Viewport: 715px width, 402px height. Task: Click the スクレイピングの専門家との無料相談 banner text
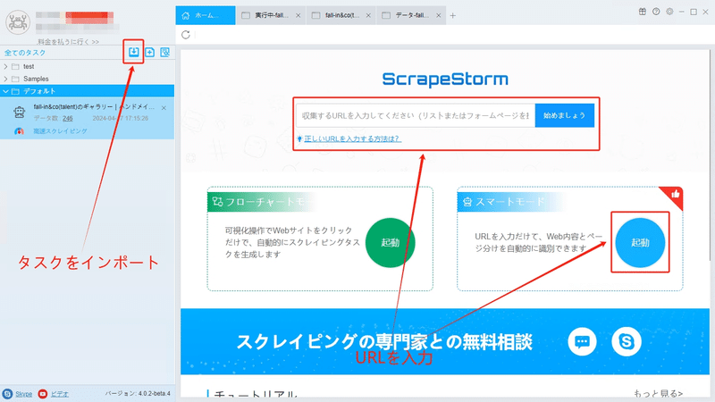pyautogui.click(x=384, y=341)
